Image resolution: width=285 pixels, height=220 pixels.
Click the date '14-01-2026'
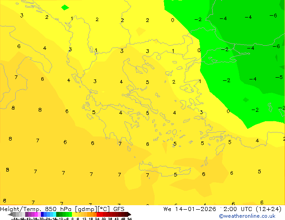pos(196,209)
